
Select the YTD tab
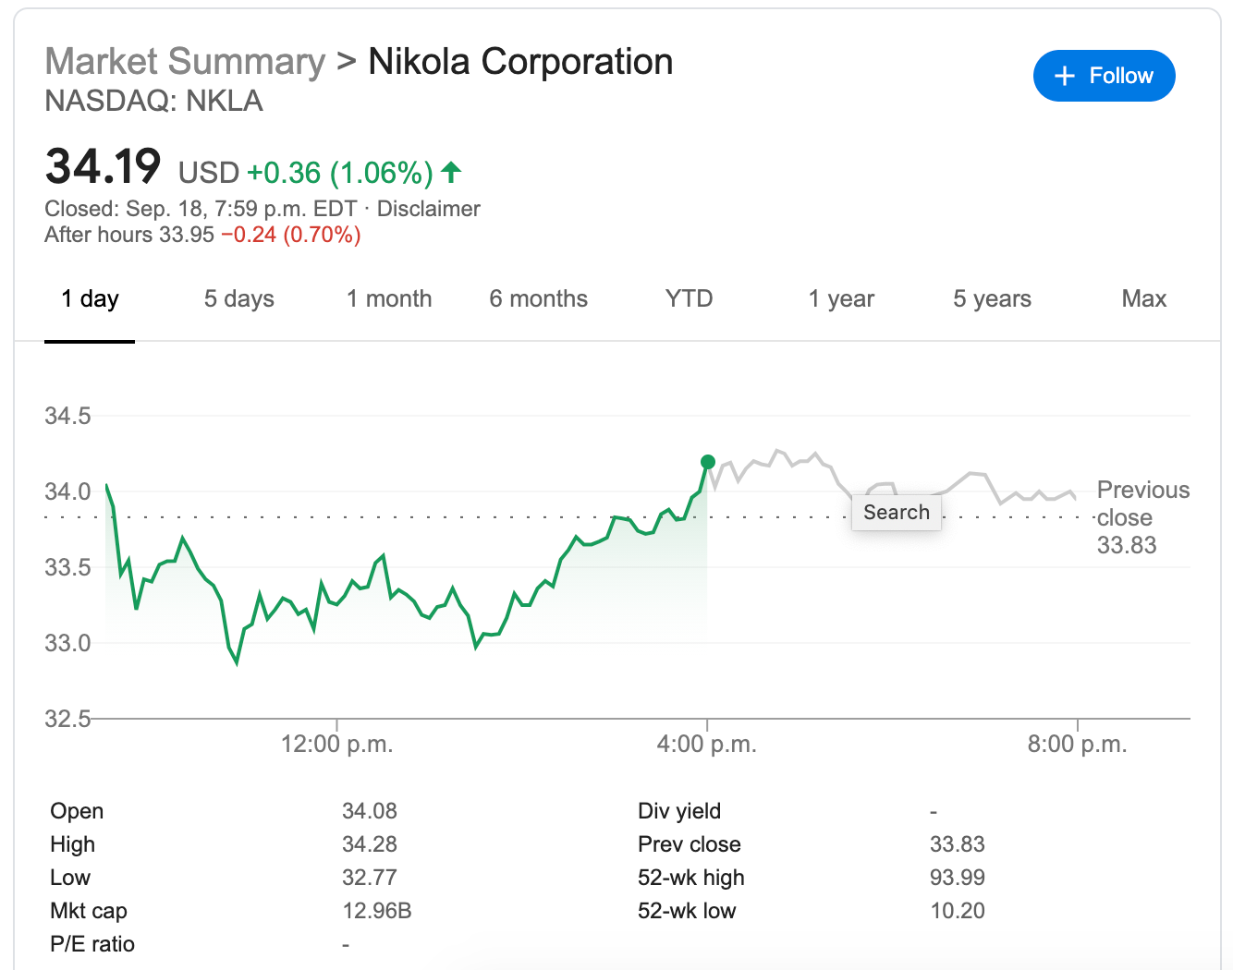point(689,299)
